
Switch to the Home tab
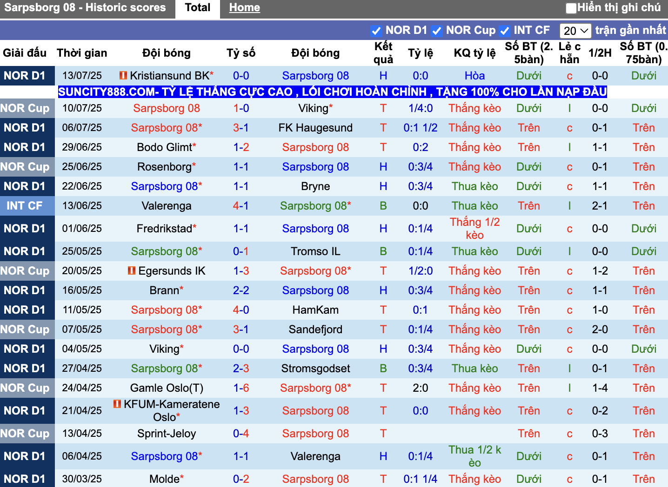tap(244, 8)
